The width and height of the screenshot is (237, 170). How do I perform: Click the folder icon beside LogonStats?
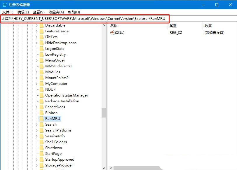[x=41, y=49]
